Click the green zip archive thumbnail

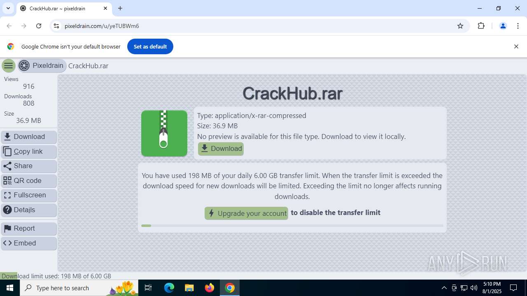tap(164, 133)
